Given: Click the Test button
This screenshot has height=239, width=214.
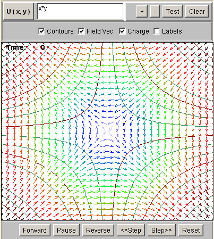Looking at the screenshot, I should pos(173,12).
